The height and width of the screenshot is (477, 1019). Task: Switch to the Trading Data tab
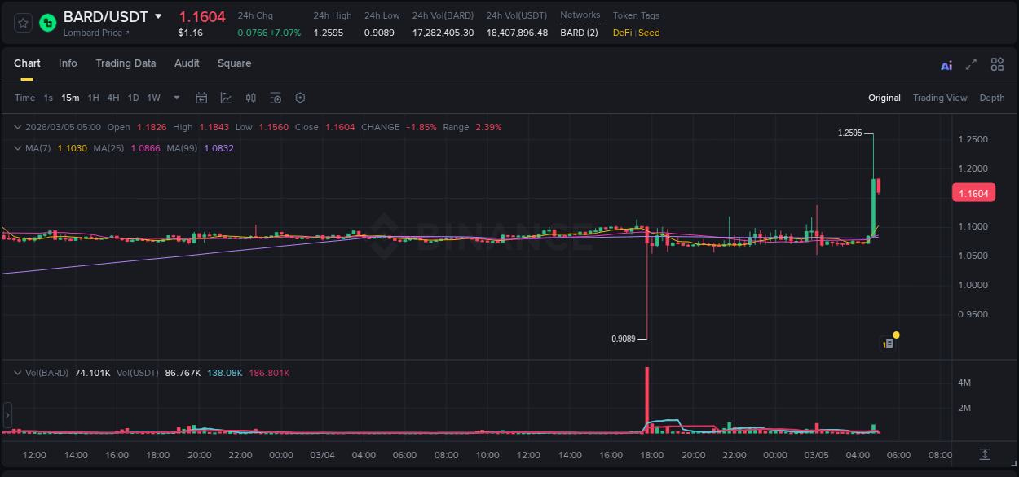click(126, 63)
